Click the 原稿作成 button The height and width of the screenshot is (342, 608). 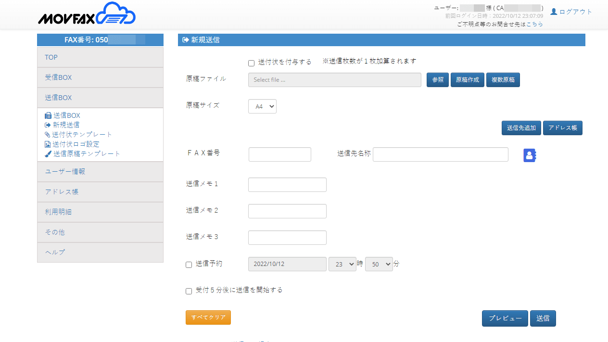tap(468, 80)
